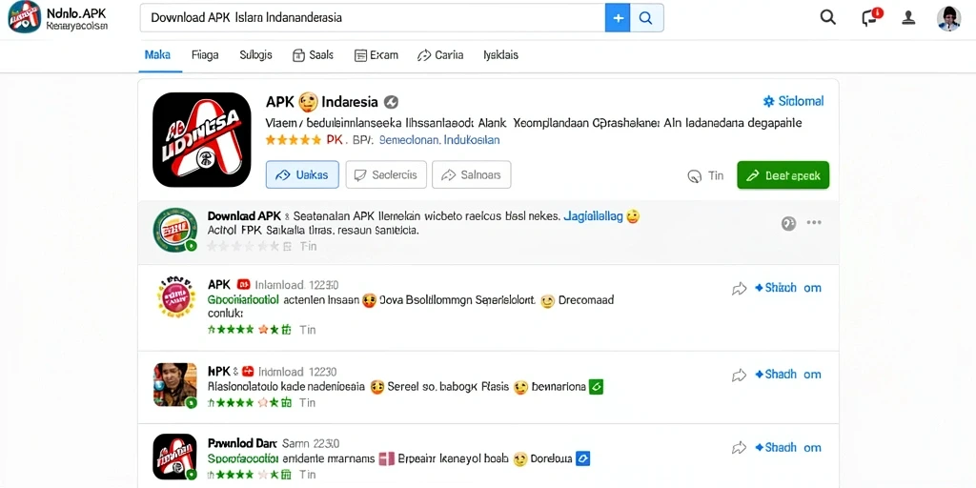Open the profile avatar picture
The height and width of the screenshot is (488, 976).
(948, 18)
